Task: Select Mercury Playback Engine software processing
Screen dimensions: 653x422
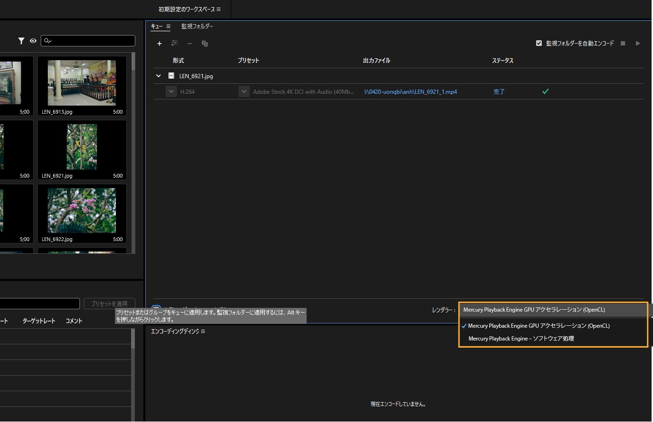Action: [x=521, y=338]
